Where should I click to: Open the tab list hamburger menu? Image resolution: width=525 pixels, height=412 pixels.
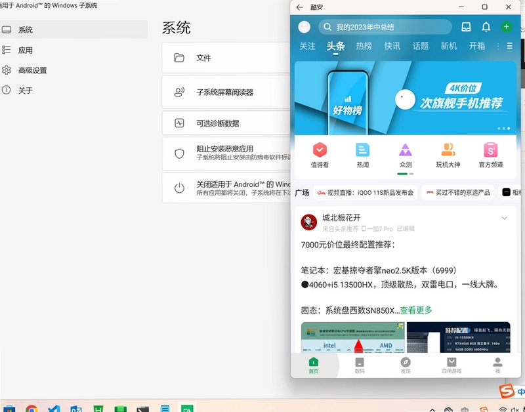click(509, 46)
